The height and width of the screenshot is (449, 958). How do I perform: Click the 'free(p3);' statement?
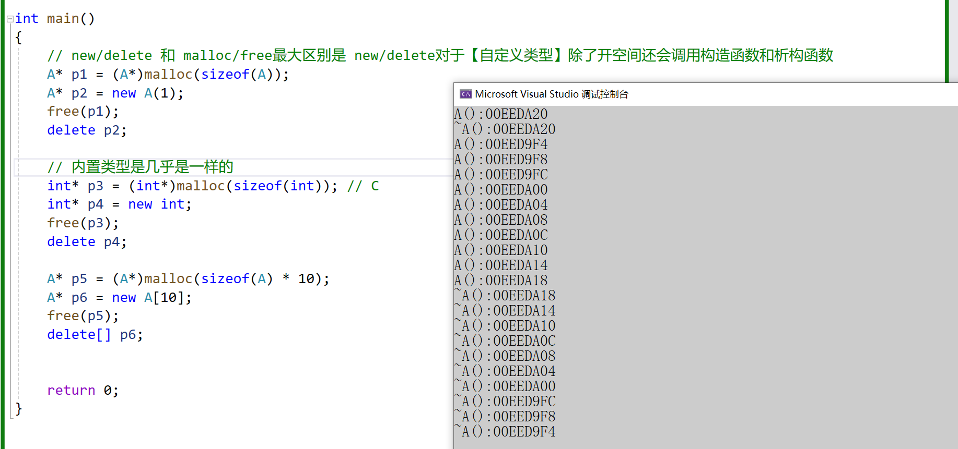[83, 223]
